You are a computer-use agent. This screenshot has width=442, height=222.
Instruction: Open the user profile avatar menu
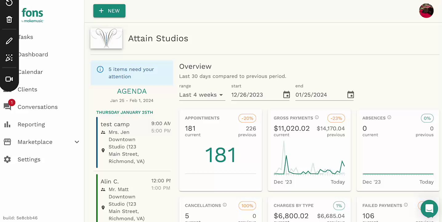click(x=426, y=11)
